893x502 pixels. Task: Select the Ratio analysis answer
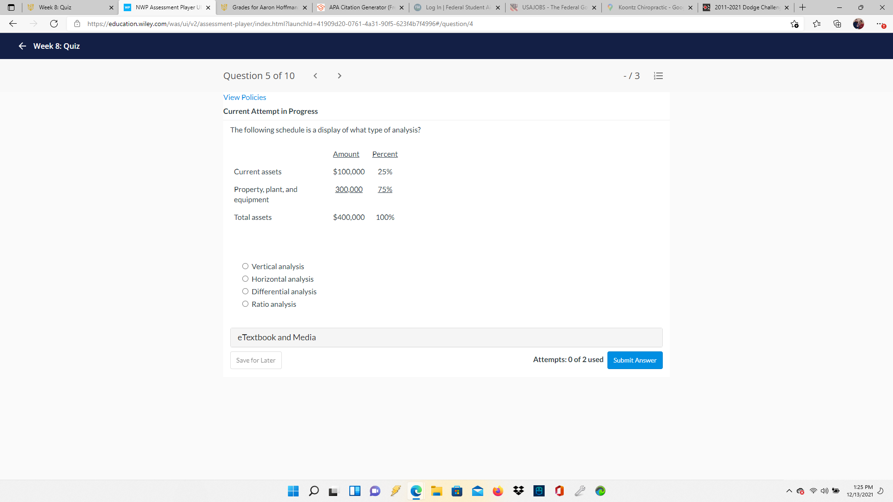245,304
